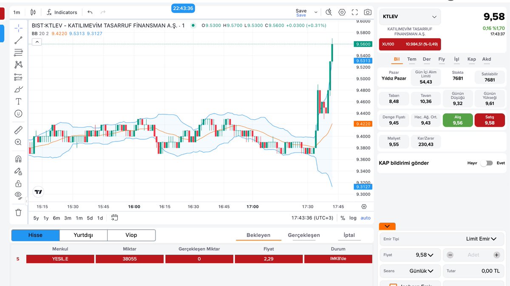Open the go to date calendar icon
This screenshot has height=286, width=510.
(x=114, y=218)
